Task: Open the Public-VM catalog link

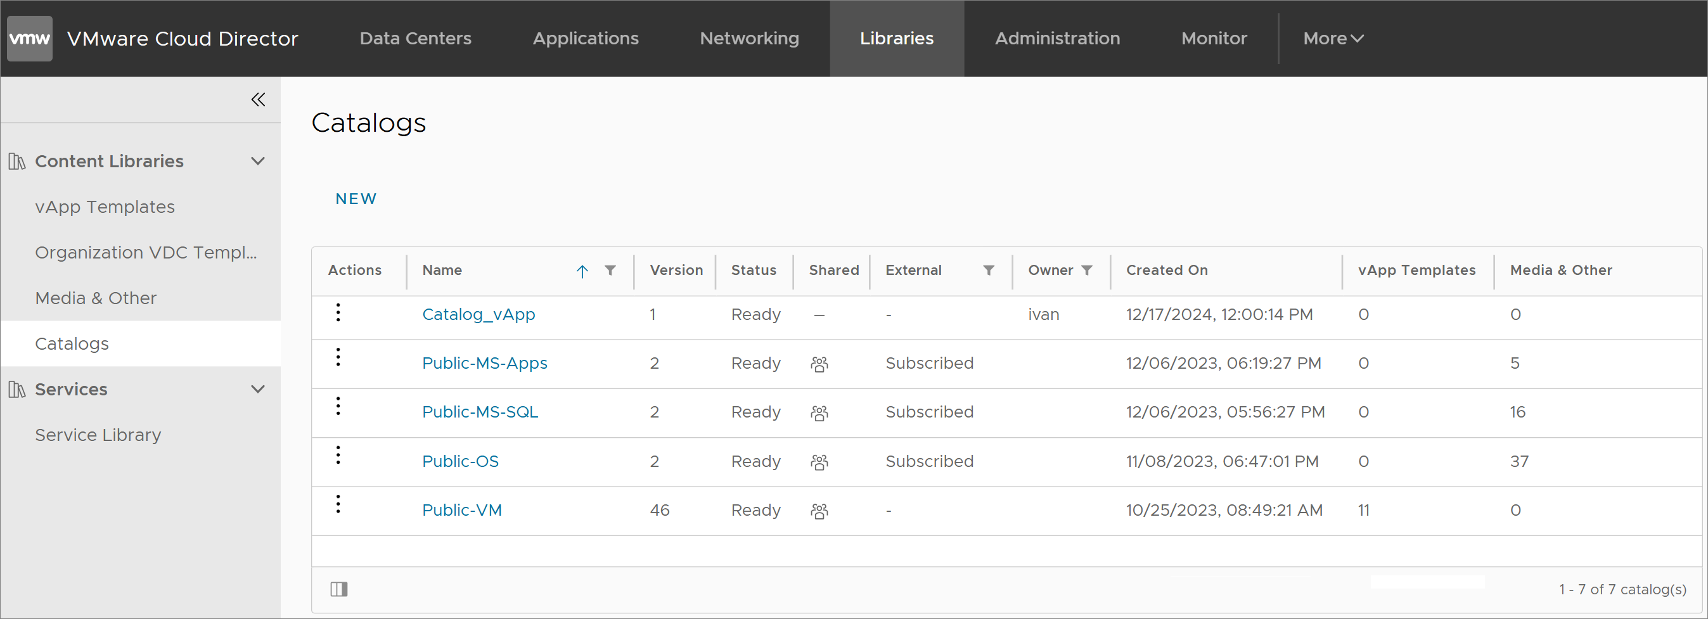Action: 462,510
